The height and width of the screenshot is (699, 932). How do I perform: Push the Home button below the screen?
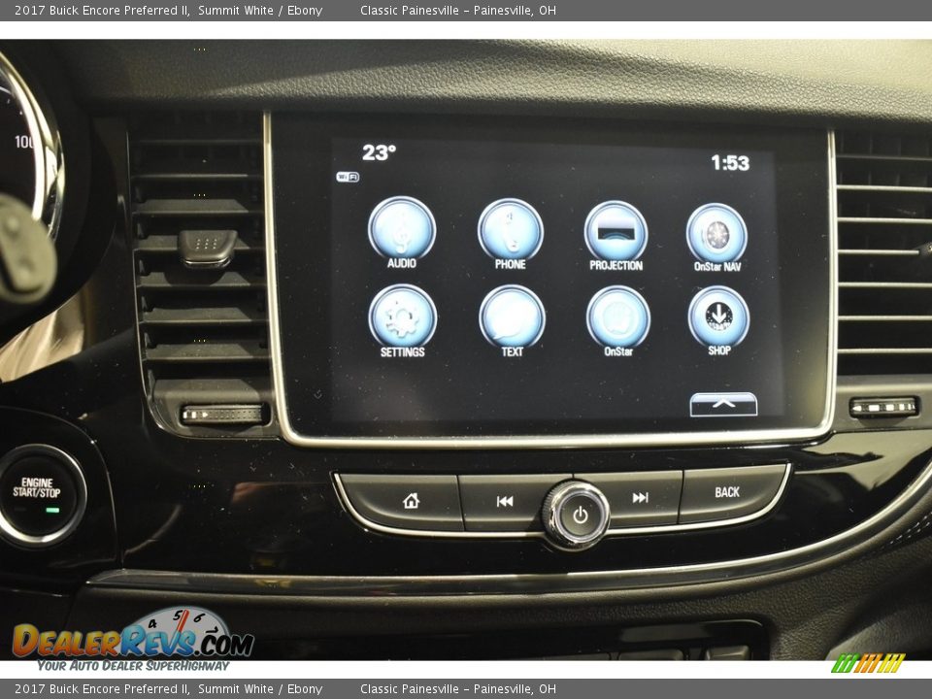point(410,501)
